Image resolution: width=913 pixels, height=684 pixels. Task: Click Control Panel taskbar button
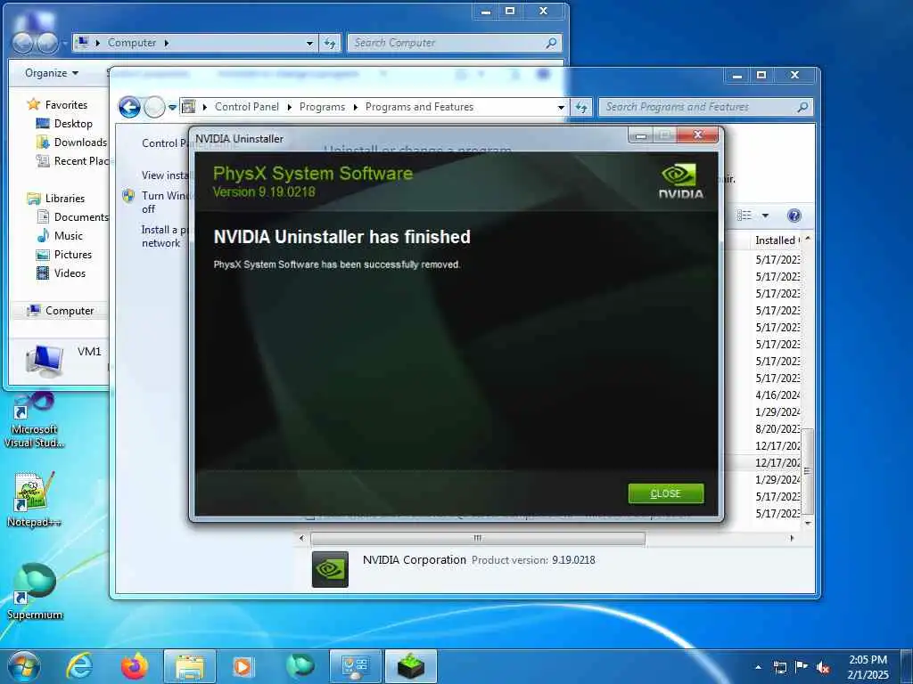point(355,666)
